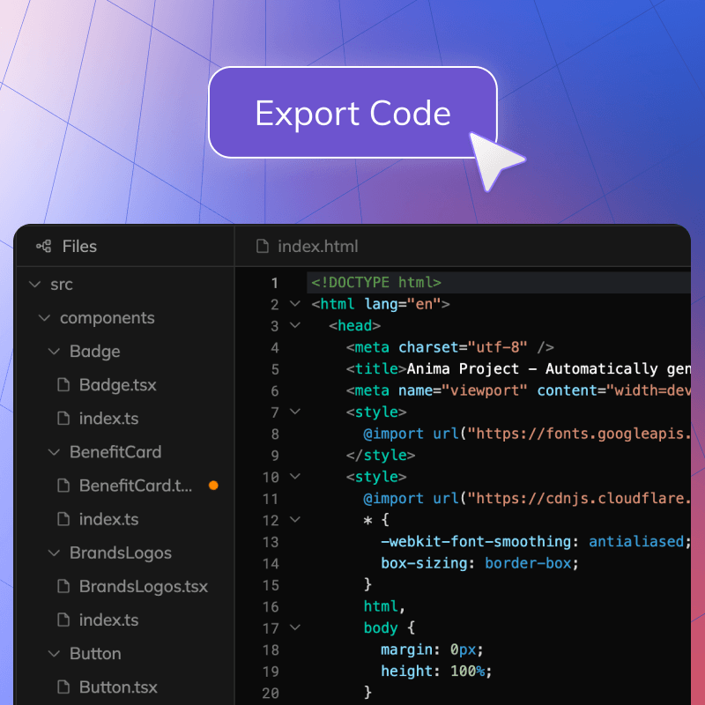Image resolution: width=705 pixels, height=705 pixels.
Task: Click the Files tree icon in panel header
Action: (x=43, y=246)
